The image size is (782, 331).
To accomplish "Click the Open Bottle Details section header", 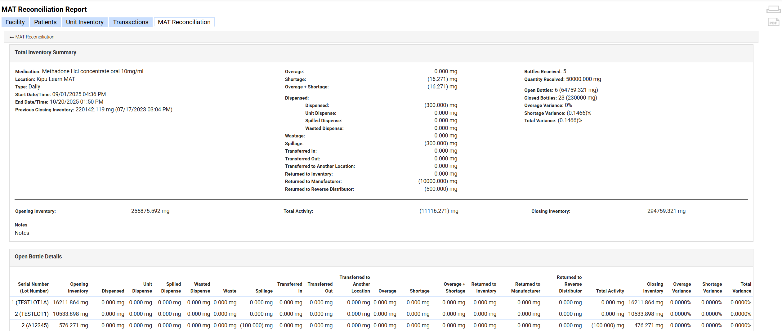I will coord(38,257).
